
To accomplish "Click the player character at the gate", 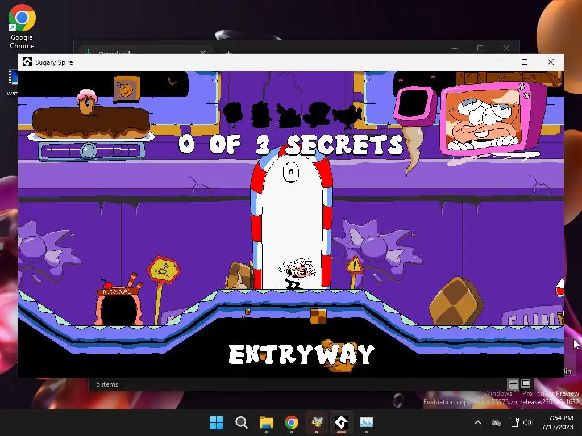I will point(298,274).
